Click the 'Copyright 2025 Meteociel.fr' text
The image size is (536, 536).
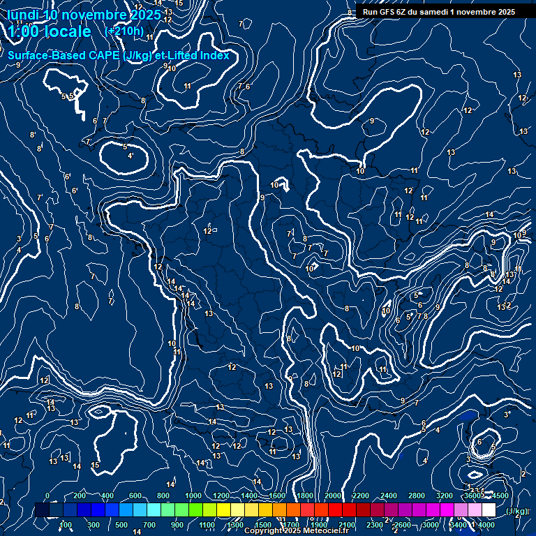[297, 530]
